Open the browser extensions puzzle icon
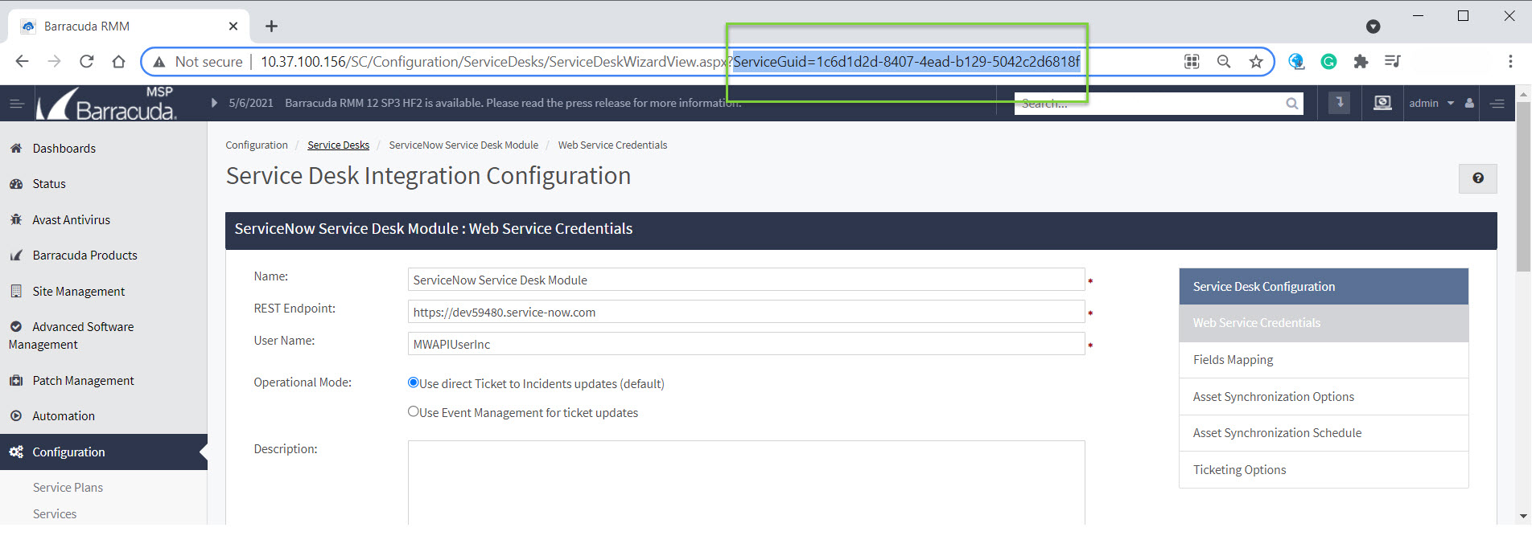The width and height of the screenshot is (1532, 552). point(1361,62)
